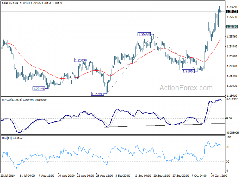The height and width of the screenshot is (179, 239).
Task: Click the 1.21950 price label
Action: click(188, 71)
